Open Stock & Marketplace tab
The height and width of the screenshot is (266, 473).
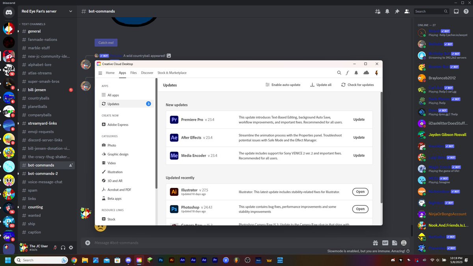pyautogui.click(x=172, y=73)
